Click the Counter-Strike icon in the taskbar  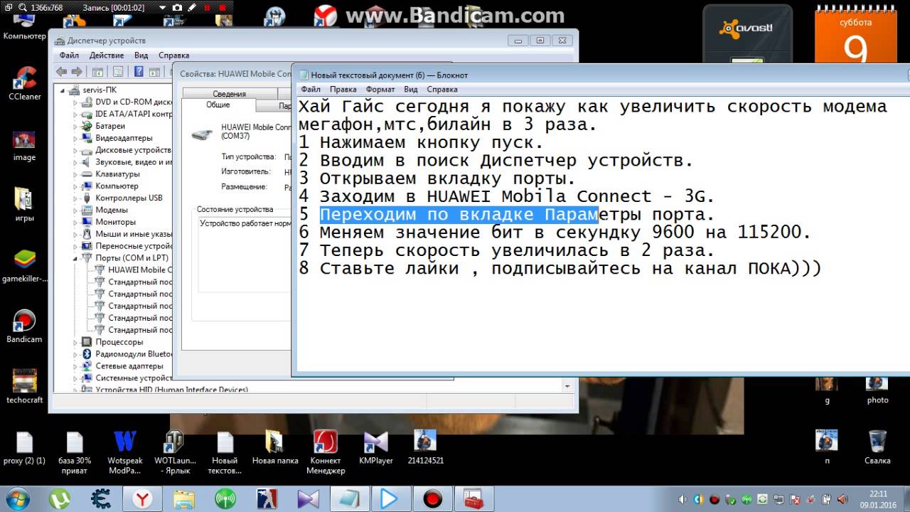click(267, 498)
